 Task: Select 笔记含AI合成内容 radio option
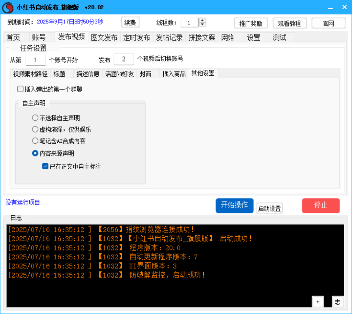35,141
